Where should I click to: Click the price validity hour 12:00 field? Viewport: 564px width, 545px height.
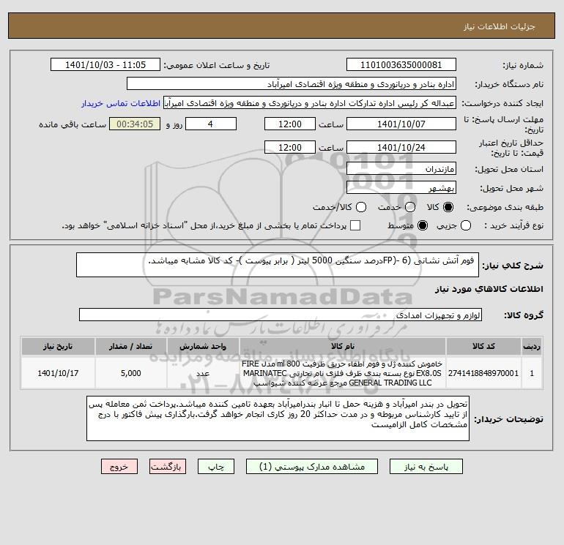290,147
